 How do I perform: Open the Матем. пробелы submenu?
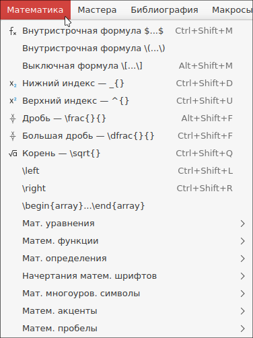(126, 329)
